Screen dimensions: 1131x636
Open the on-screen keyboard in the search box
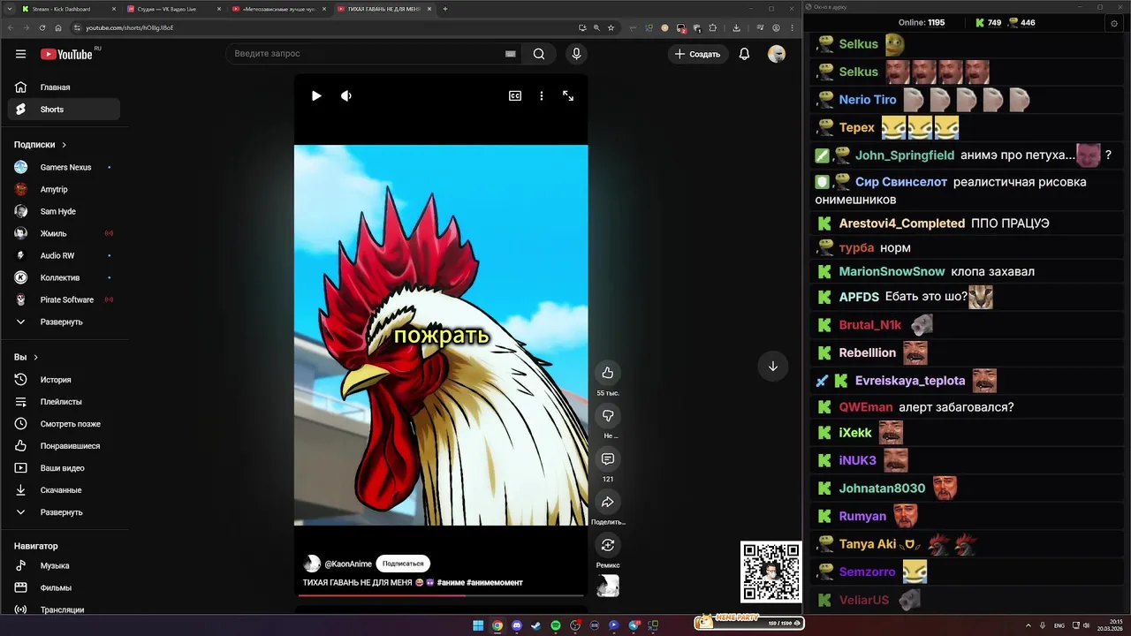click(x=510, y=54)
